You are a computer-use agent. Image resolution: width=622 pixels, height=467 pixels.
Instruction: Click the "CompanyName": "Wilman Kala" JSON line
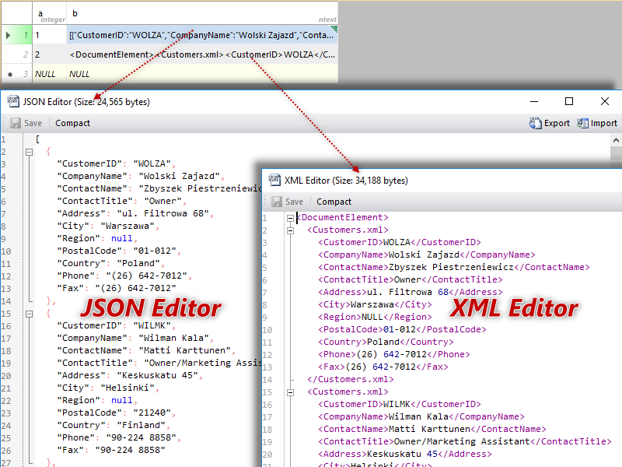135,338
